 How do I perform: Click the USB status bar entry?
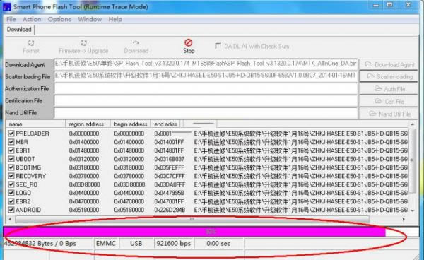click(x=136, y=244)
